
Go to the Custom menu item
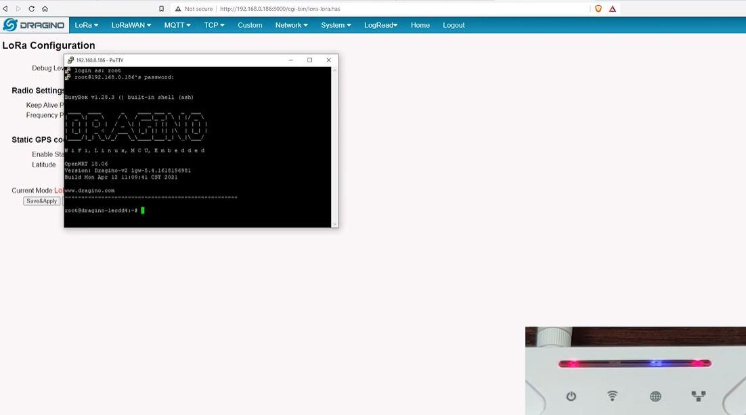250,25
